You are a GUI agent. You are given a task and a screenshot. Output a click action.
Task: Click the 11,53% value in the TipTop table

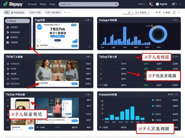[175, 85]
